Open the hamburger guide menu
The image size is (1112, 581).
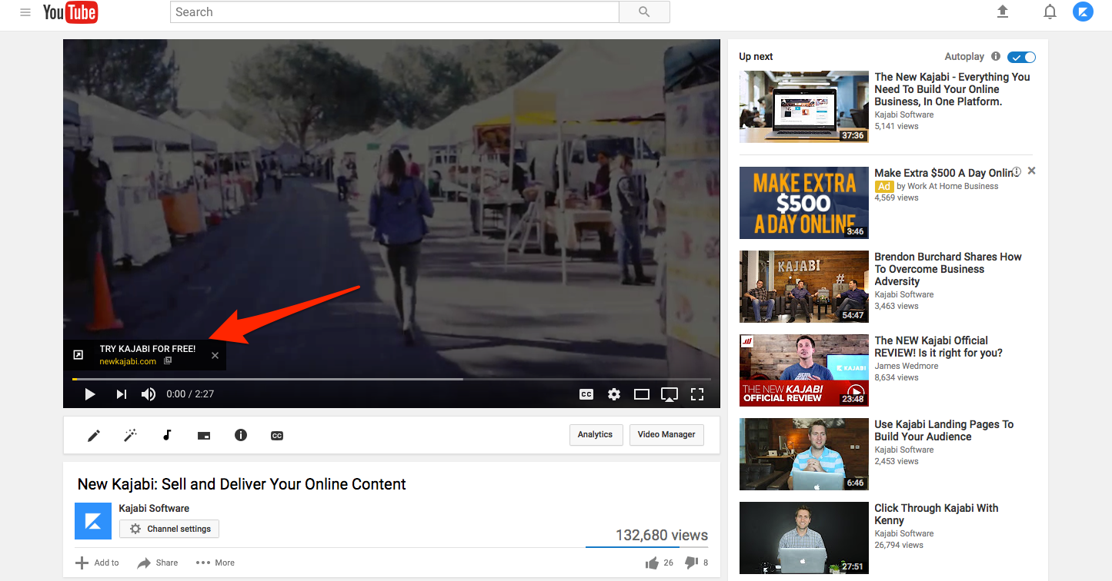pyautogui.click(x=25, y=12)
